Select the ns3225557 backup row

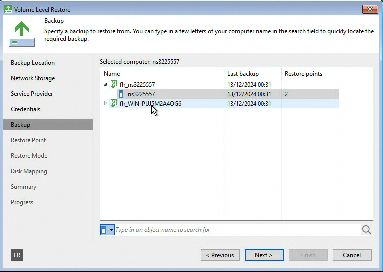tap(141, 94)
